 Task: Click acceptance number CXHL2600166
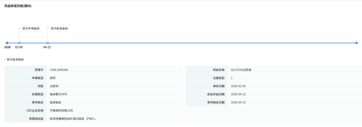pyautogui.click(x=59, y=70)
